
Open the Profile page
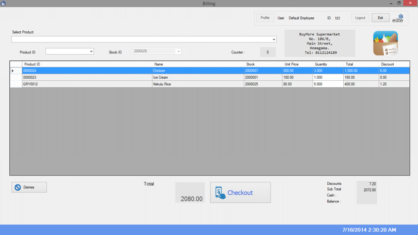[x=265, y=18]
